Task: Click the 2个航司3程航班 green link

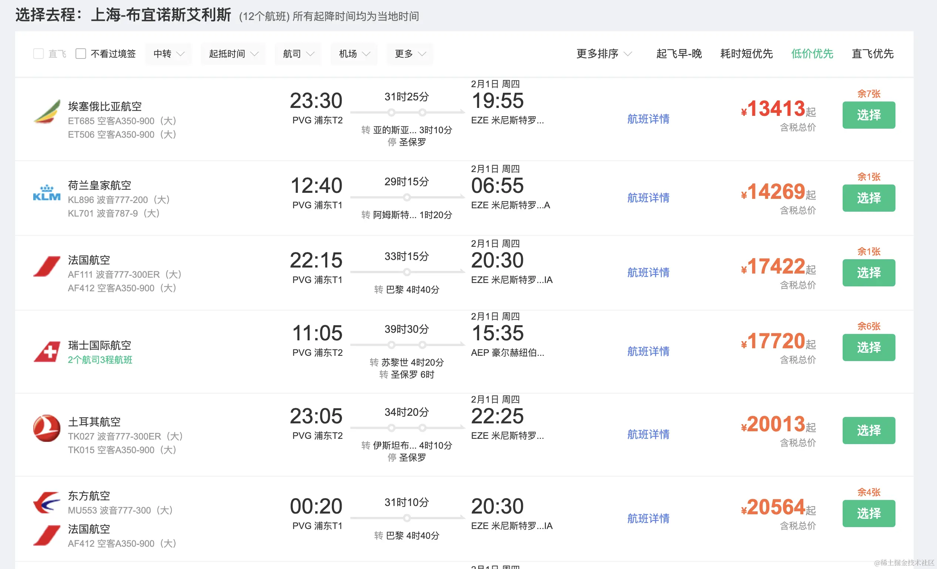Action: point(100,360)
